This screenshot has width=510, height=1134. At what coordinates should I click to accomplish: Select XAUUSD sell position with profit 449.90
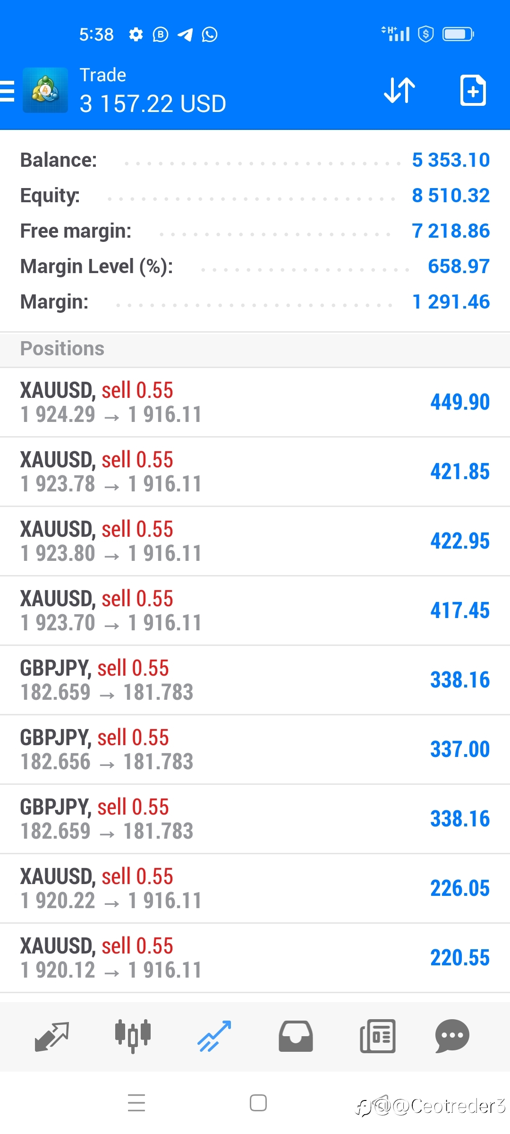click(x=255, y=403)
